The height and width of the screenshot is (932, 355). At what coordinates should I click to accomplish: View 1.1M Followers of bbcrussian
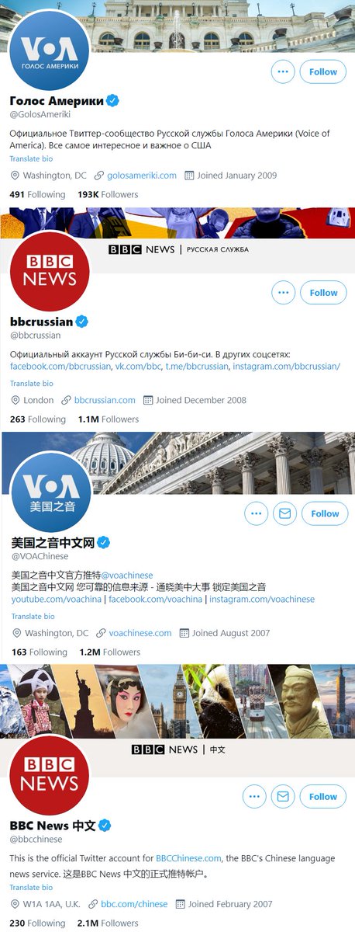(108, 419)
